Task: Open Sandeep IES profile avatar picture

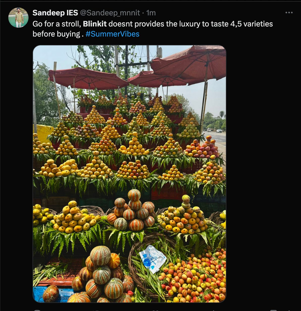Action: tap(18, 17)
